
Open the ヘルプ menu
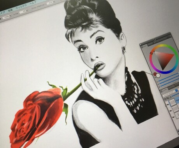click(x=33, y=3)
